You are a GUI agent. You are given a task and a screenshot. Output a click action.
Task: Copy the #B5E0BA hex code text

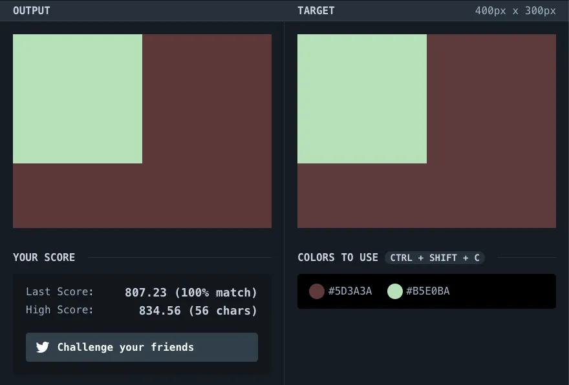(427, 291)
